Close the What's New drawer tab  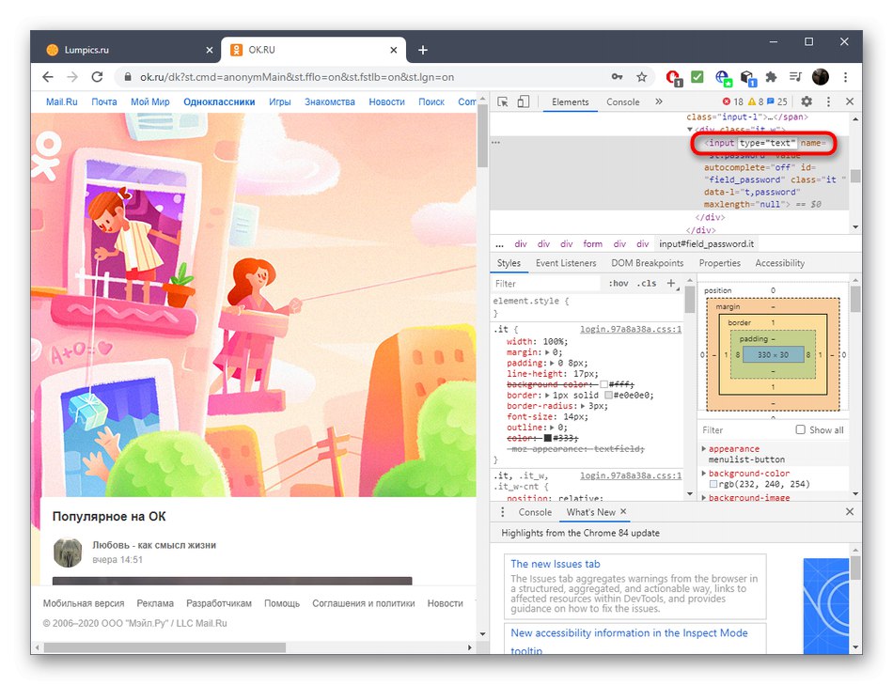point(623,511)
